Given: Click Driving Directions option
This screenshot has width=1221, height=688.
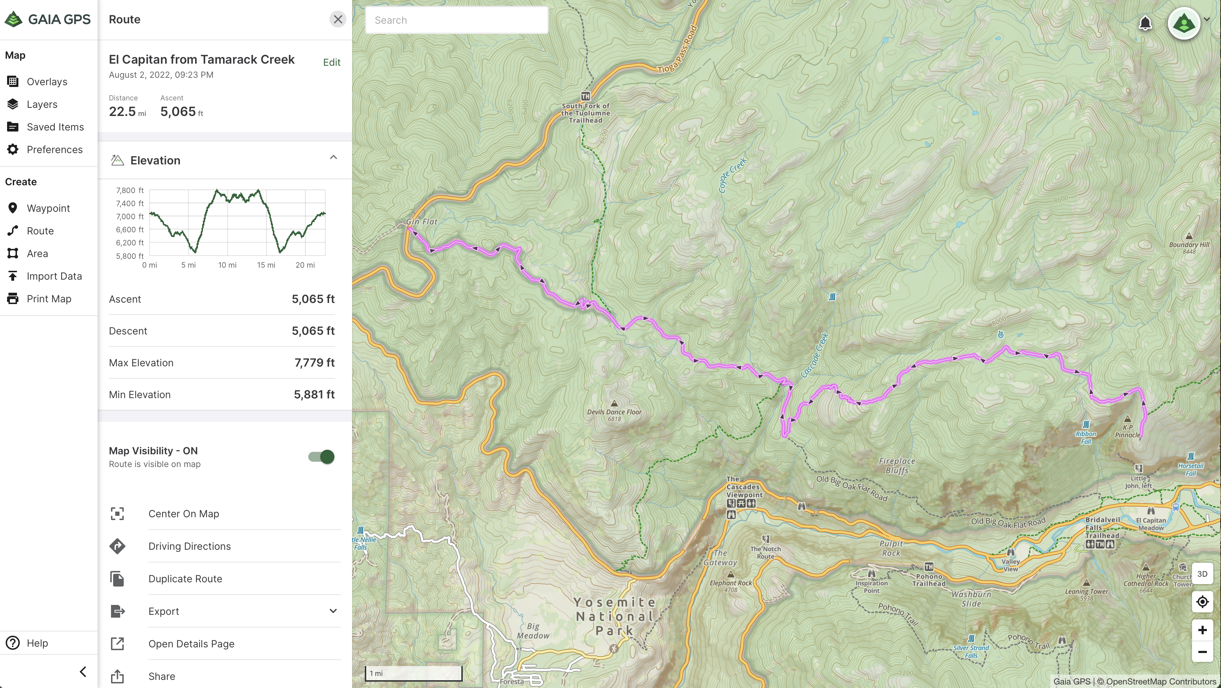Looking at the screenshot, I should coord(189,546).
